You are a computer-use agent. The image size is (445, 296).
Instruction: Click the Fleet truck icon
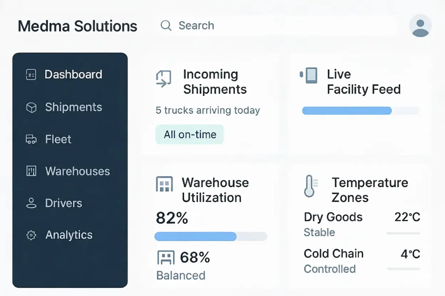pos(31,139)
